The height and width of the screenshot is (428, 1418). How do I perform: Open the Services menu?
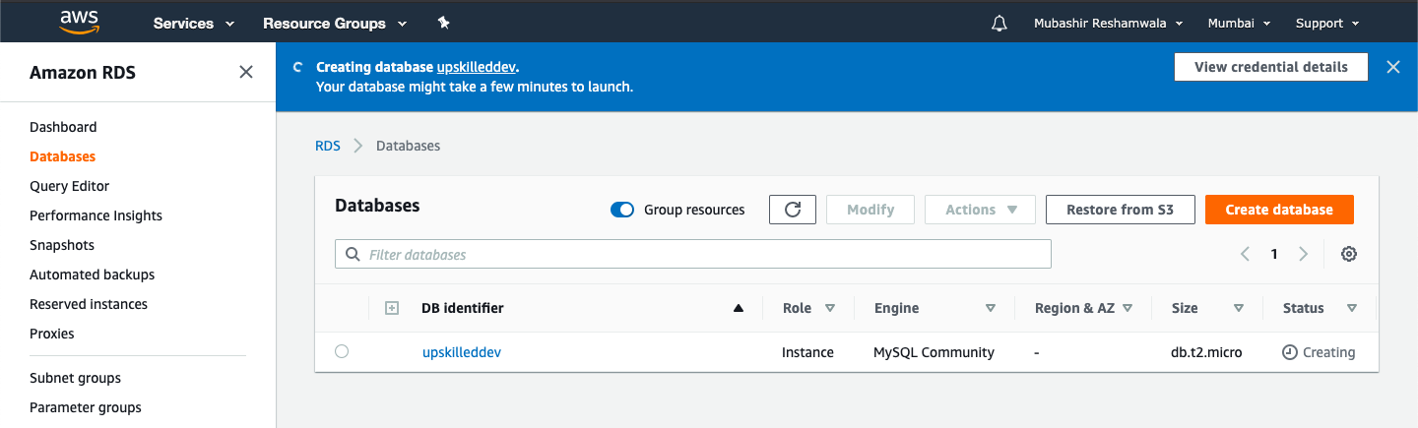[x=194, y=23]
